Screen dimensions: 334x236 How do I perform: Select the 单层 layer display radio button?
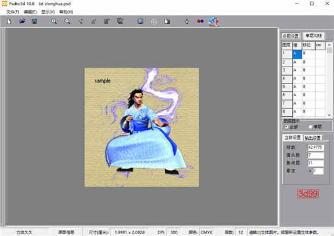[310, 126]
